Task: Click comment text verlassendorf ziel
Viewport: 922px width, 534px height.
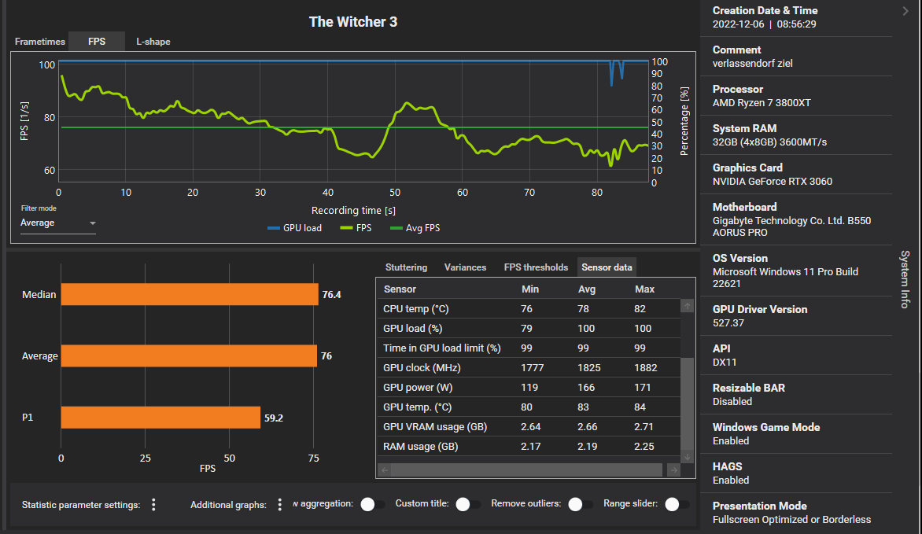Action: coord(753,64)
